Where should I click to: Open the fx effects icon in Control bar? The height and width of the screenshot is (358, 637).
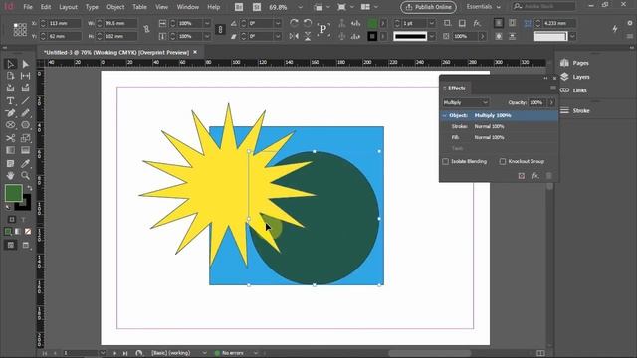coord(477,23)
